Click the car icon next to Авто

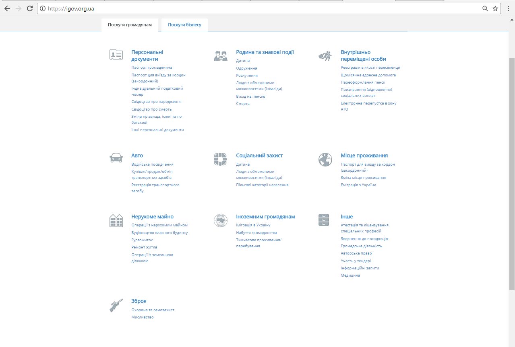[x=116, y=158]
